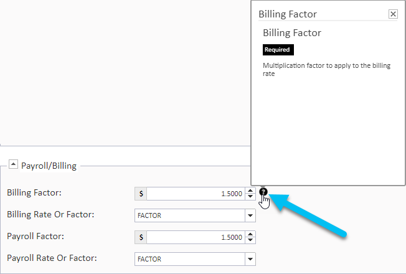Open the Payroll Rate Or Factor dropdown arrow
Screen dimensions: 406x274
pyautogui.click(x=250, y=259)
